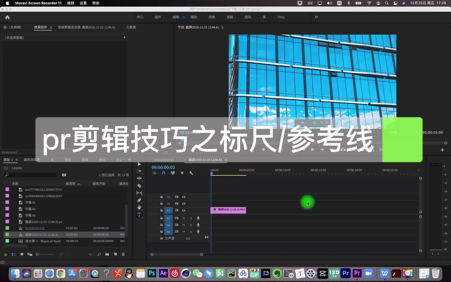Select the Hand tool
451x282 pixels.
(x=139, y=207)
